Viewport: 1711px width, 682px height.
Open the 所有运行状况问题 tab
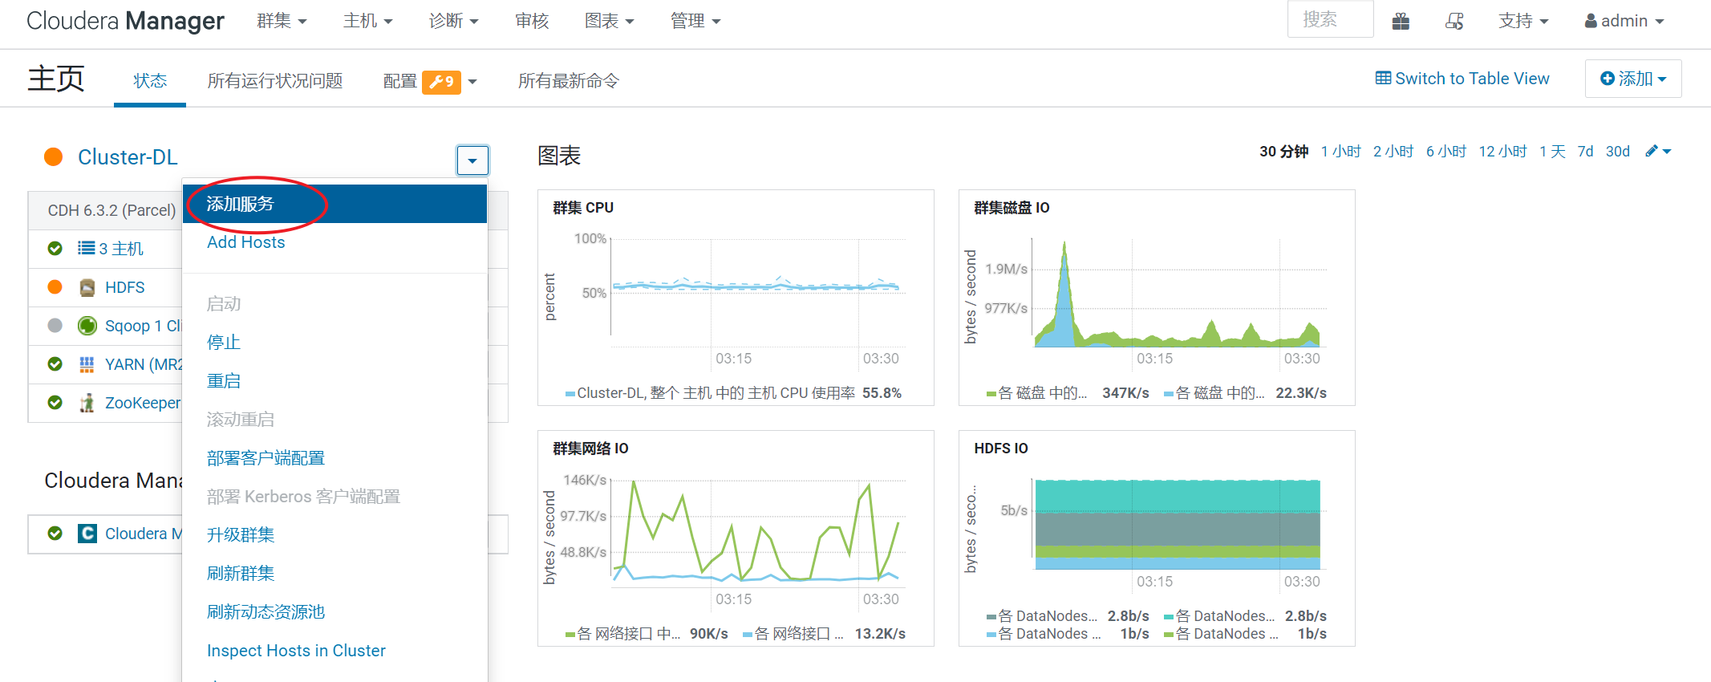(275, 81)
